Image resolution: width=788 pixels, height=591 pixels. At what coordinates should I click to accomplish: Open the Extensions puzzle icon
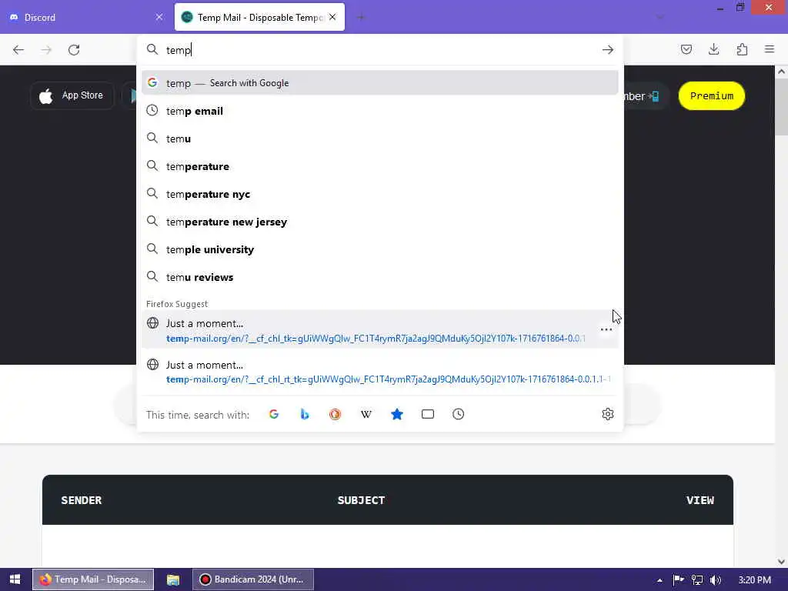pos(742,49)
